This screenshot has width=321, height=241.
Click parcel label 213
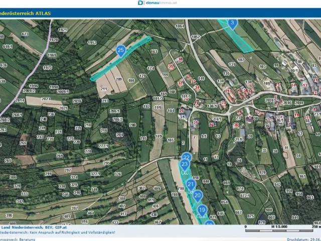point(105,101)
